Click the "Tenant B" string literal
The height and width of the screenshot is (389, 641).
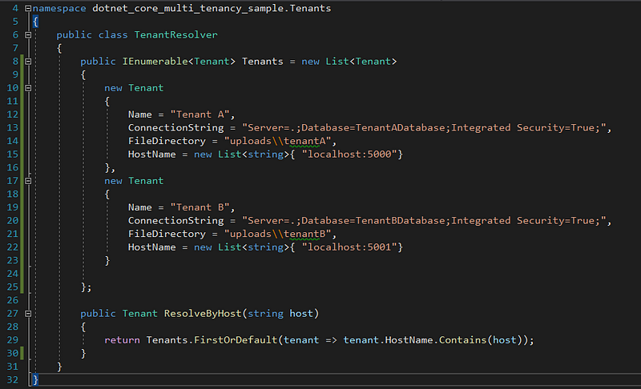pos(200,207)
